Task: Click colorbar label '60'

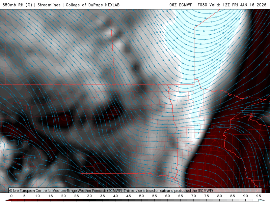Action: [167, 196]
